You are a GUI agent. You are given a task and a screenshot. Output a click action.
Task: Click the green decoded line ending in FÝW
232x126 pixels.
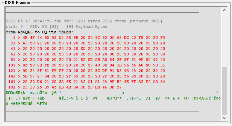27,104
